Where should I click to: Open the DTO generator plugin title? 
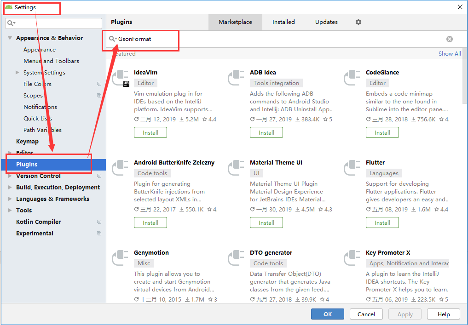[271, 252]
